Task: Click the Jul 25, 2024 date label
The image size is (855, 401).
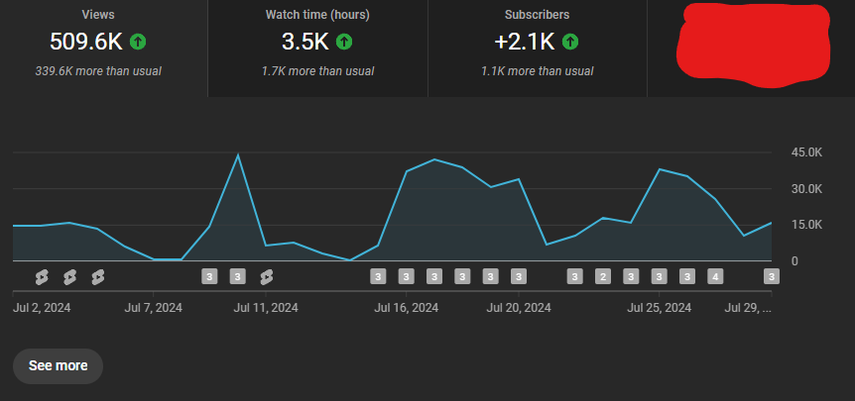Action: click(x=660, y=308)
